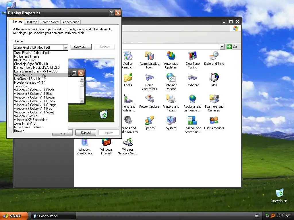Screen dimensions: 294x220
Task: Choose Windows Classic theme
Action: 41,116
